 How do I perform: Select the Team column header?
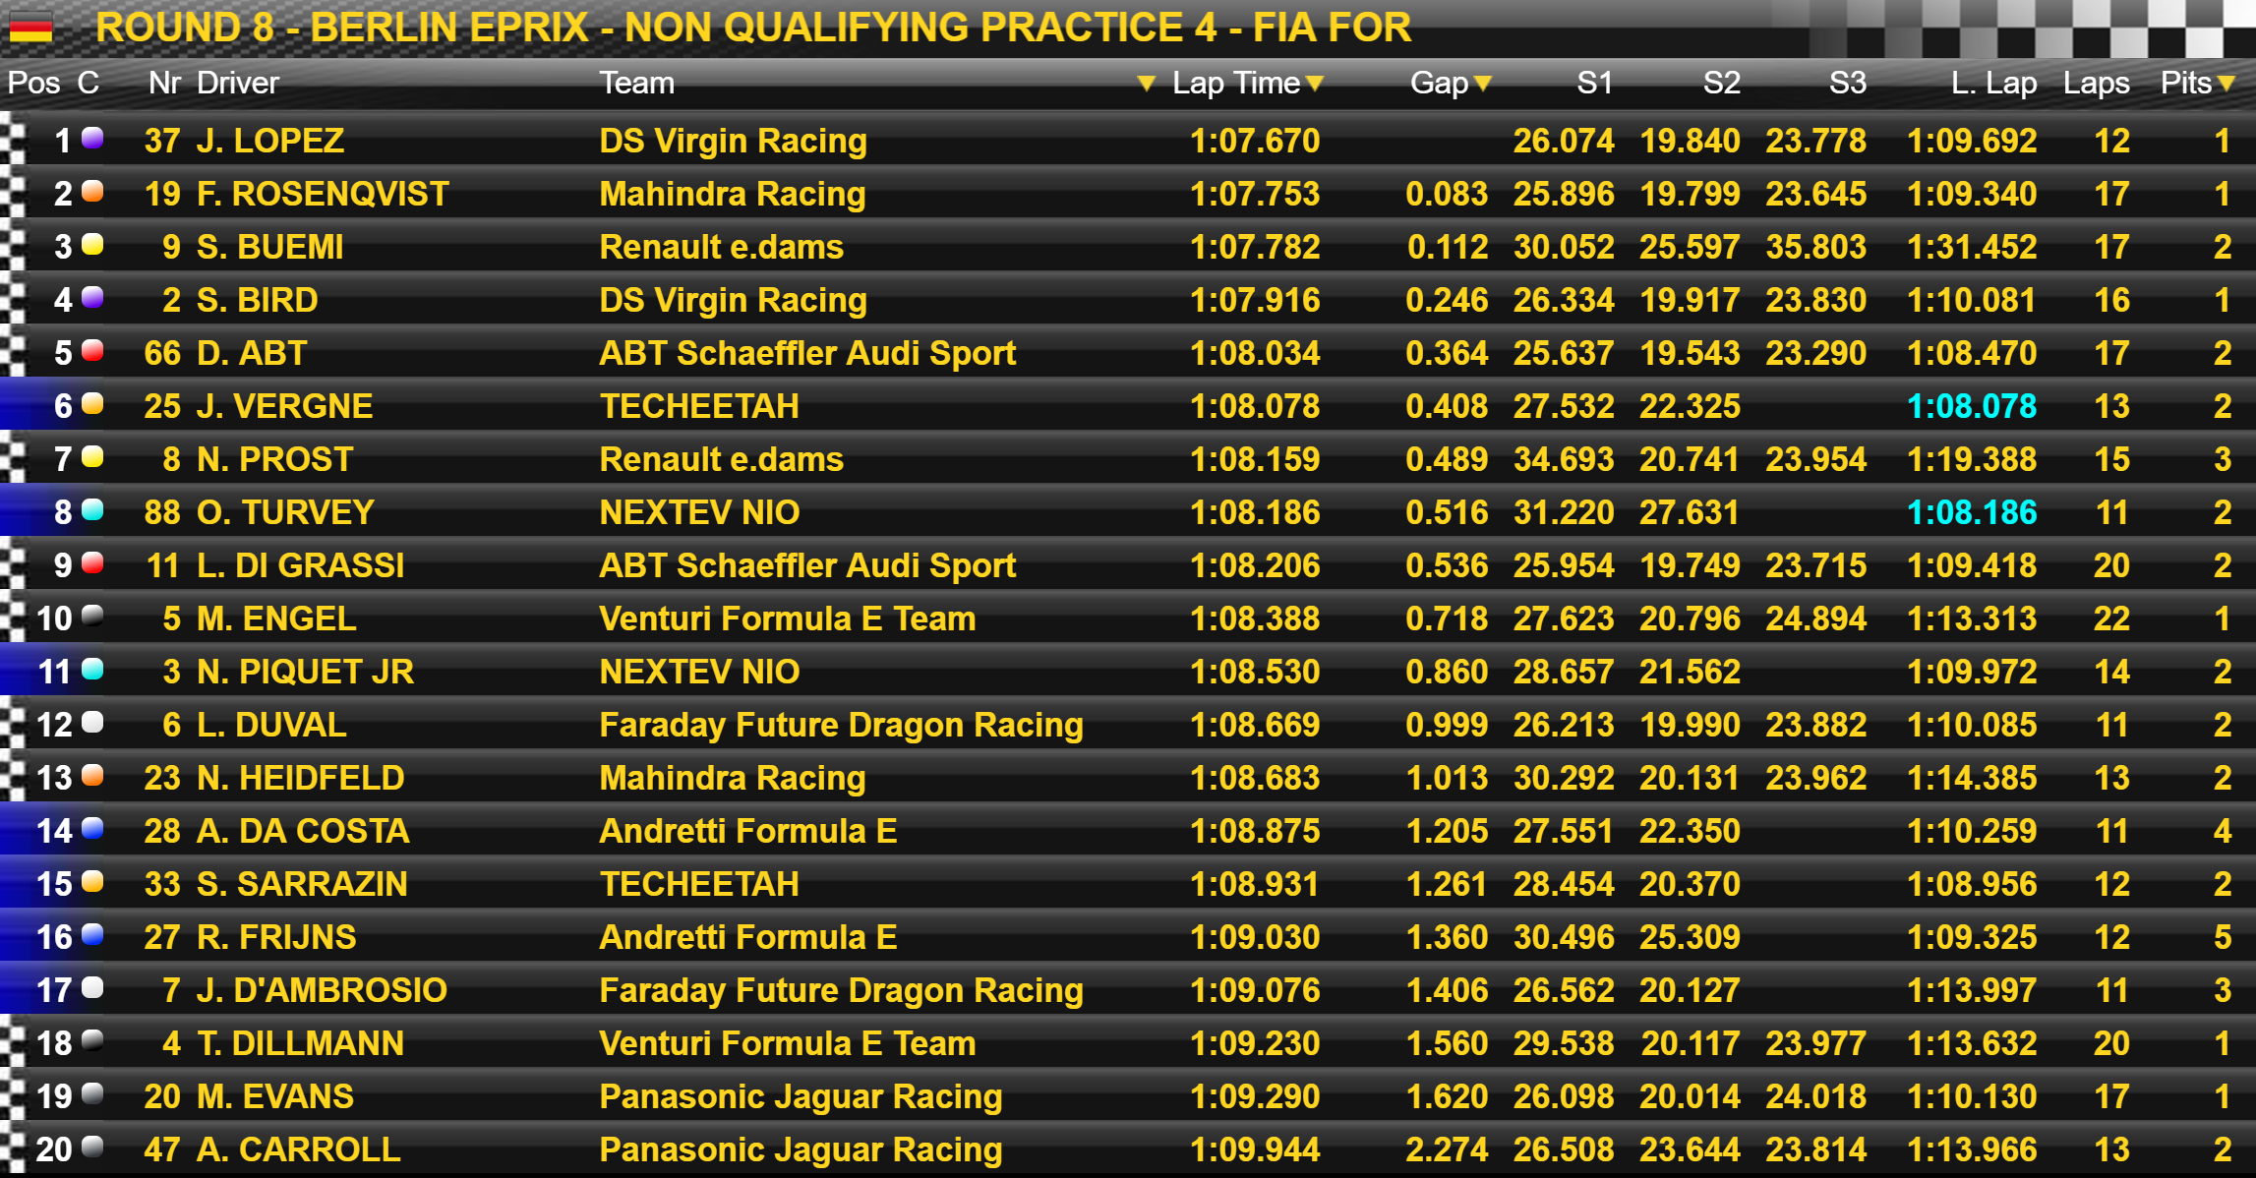[x=637, y=83]
